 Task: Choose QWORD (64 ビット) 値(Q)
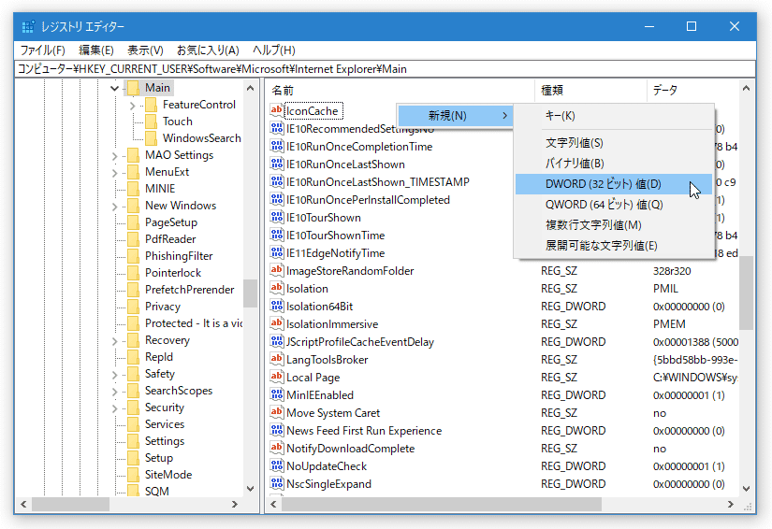[x=614, y=205]
